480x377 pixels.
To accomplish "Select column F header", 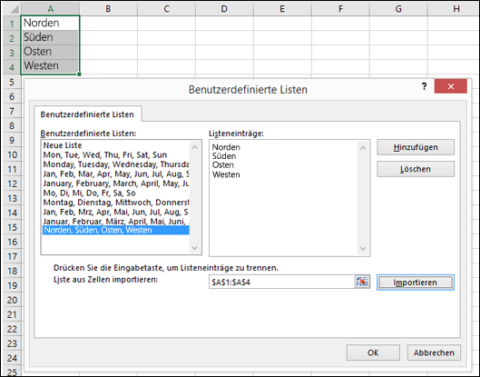I will pyautogui.click(x=340, y=8).
